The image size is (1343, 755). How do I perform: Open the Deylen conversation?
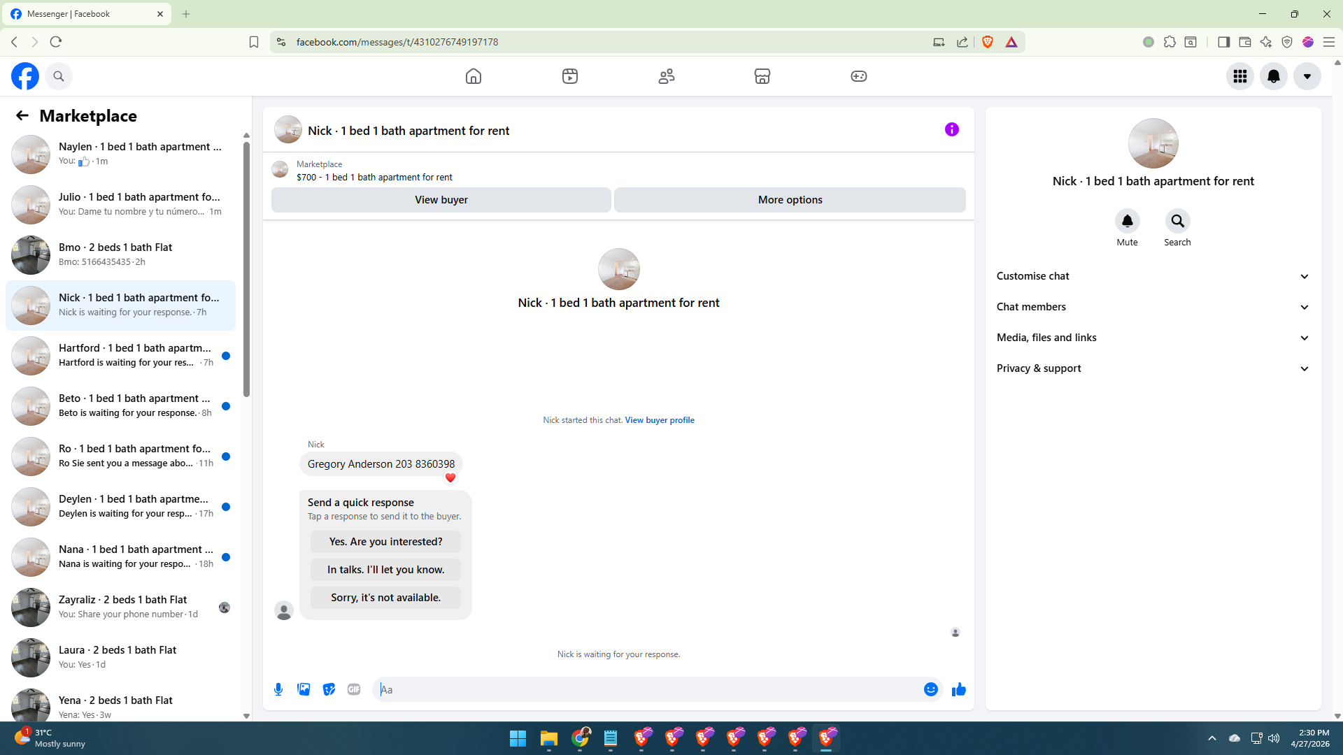[x=120, y=507]
